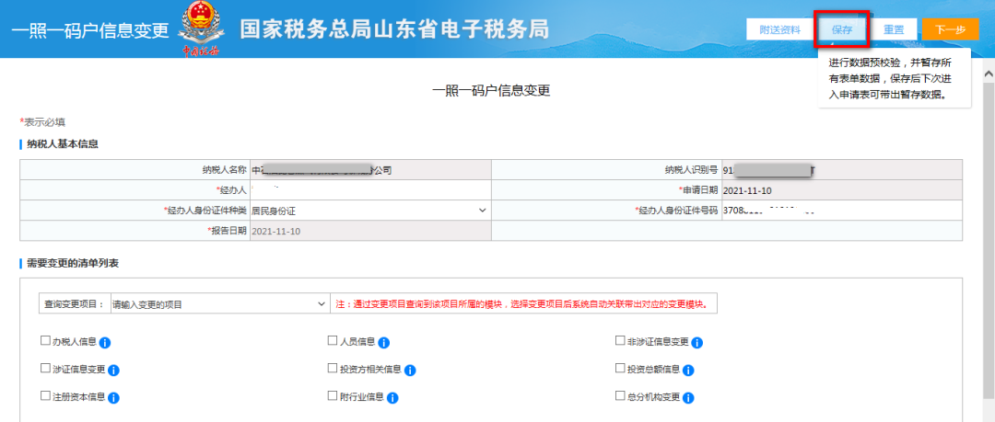Tick the 人员信息 checkbox
This screenshot has width=995, height=422.
(333, 341)
